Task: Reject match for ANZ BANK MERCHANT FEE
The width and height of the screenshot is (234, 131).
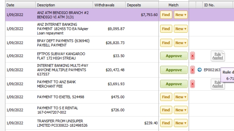Action: 193,84
